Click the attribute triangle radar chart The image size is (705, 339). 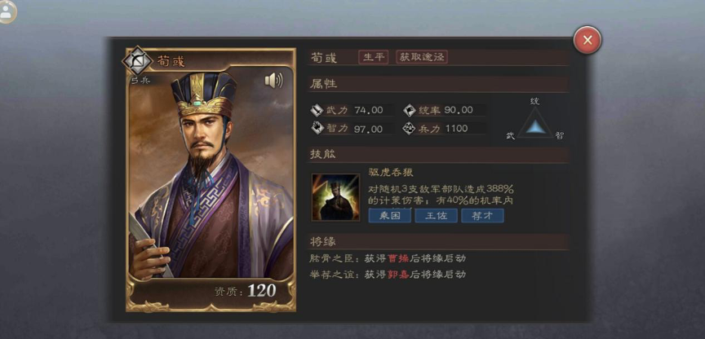point(535,122)
